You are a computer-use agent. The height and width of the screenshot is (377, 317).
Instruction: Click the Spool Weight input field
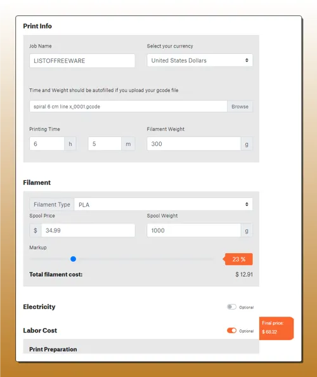click(194, 230)
